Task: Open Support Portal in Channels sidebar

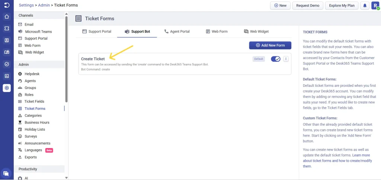Action: coord(36,39)
